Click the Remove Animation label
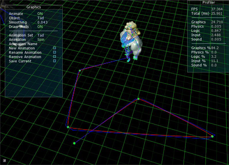This screenshot has width=229, height=165. pos(25,57)
